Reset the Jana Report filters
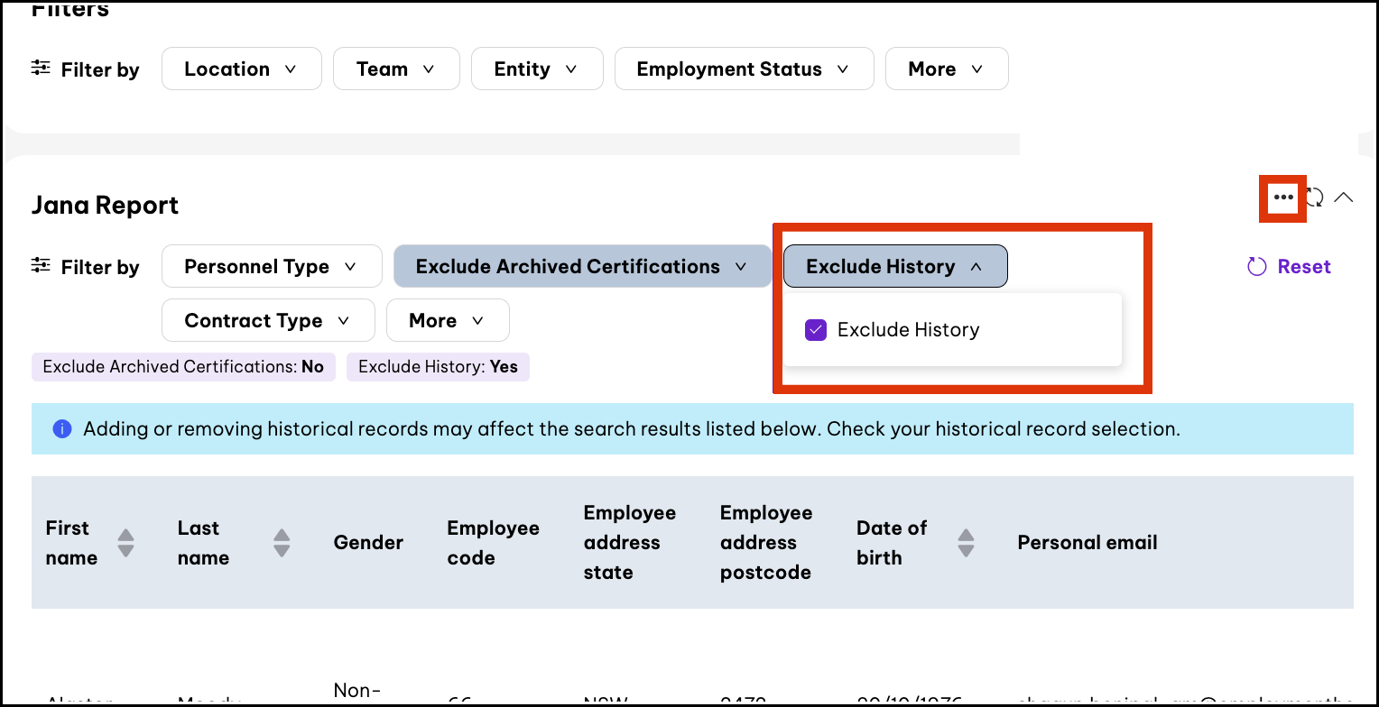 (x=1289, y=267)
